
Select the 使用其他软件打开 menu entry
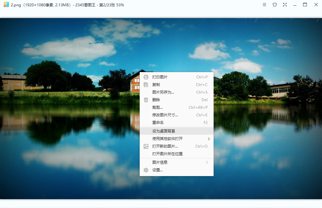pos(177,138)
